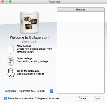Click the Recents list header
Screen dimensions: 107x103
point(81,10)
